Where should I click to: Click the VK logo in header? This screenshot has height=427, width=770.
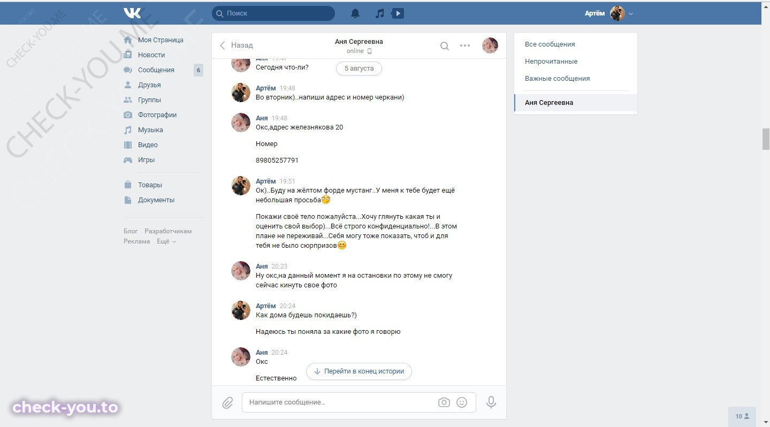(x=132, y=13)
